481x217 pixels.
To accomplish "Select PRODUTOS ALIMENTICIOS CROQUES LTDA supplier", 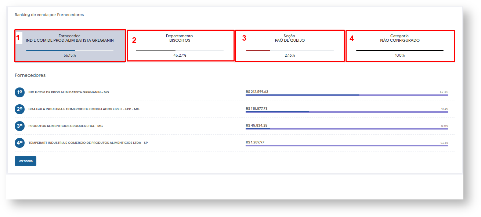I will 65,126.
